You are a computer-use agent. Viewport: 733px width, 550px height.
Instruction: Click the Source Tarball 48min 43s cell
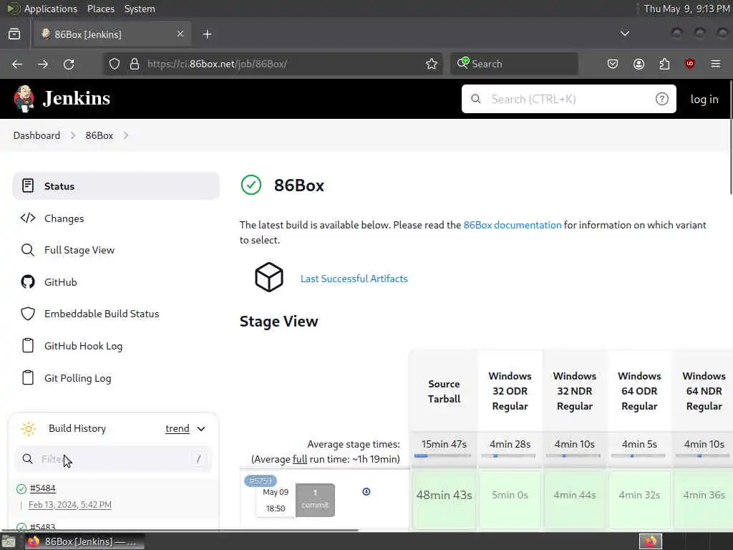[444, 499]
